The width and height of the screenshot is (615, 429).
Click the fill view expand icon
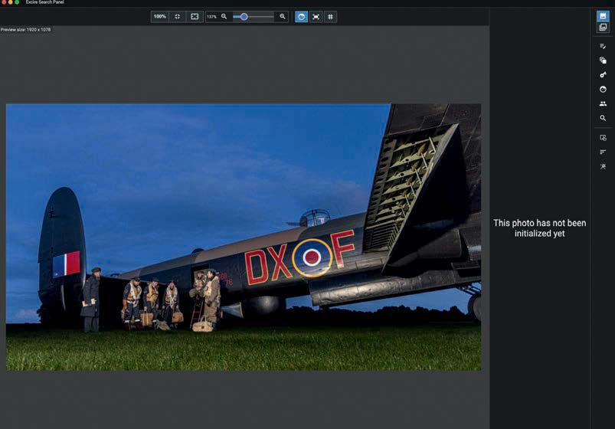tap(195, 16)
